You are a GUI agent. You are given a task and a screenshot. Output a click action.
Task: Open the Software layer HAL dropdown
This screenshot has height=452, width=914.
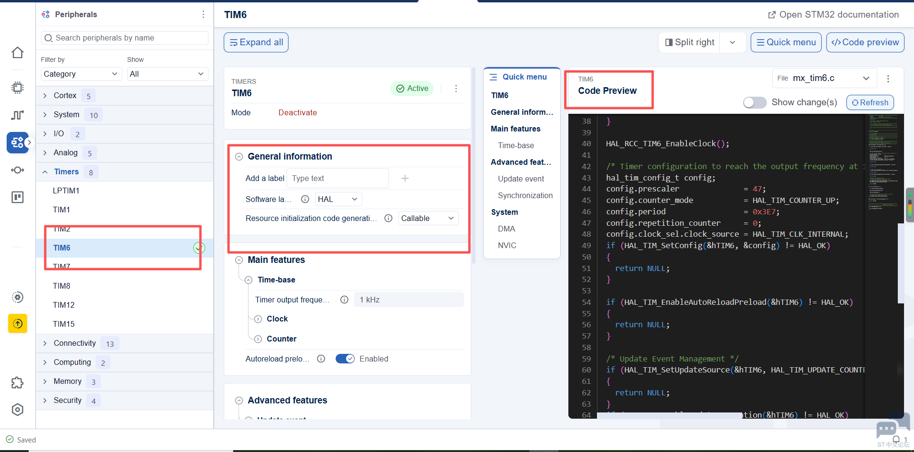pos(338,199)
